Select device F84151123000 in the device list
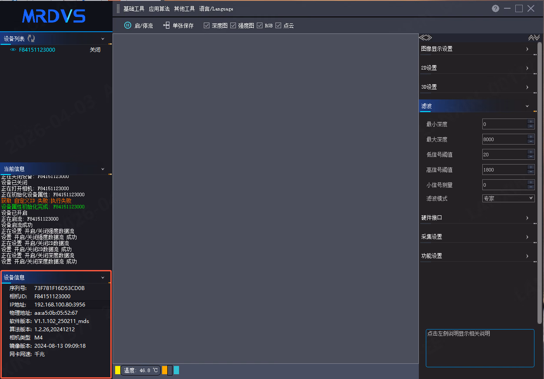The image size is (544, 379). coord(37,50)
